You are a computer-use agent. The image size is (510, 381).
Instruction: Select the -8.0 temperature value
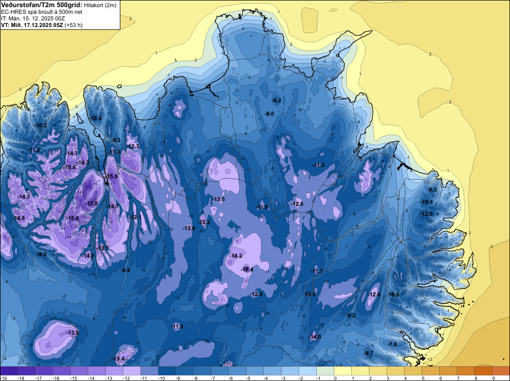(x=270, y=114)
